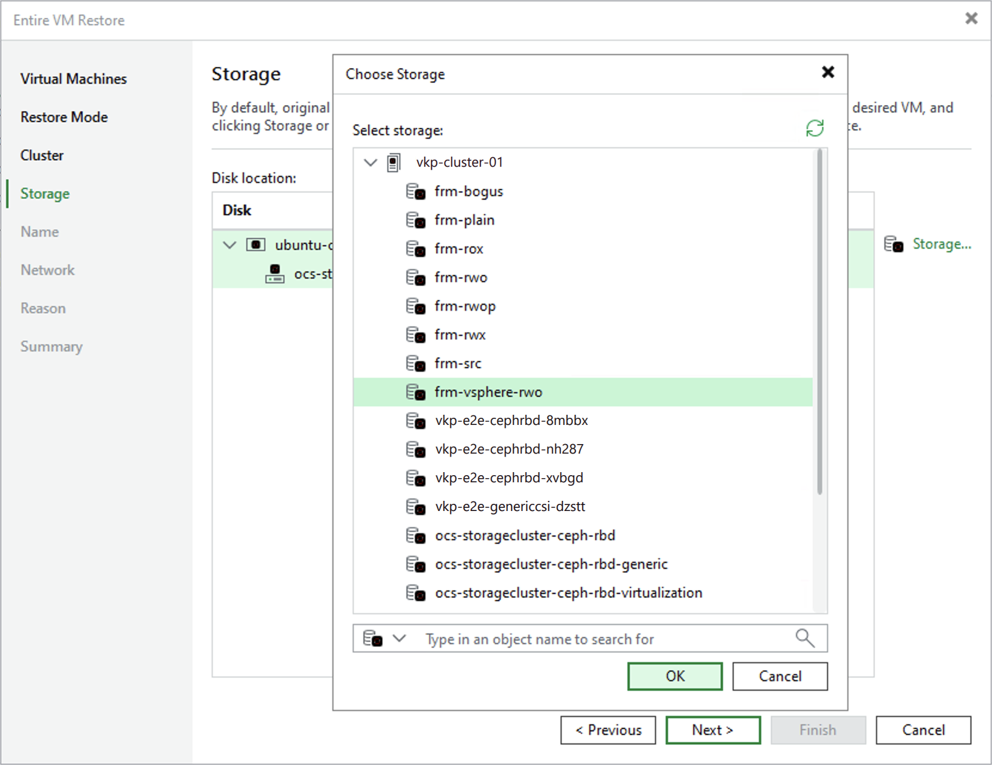
Task: Select vkp-e2e-cephrbd-nh287 storage
Action: click(509, 450)
